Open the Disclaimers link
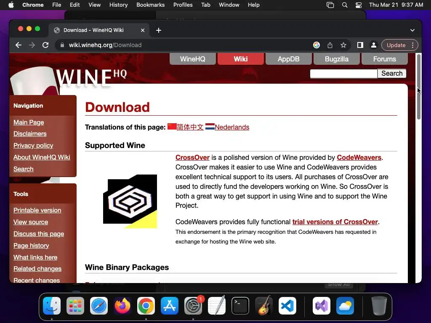 [x=30, y=134]
